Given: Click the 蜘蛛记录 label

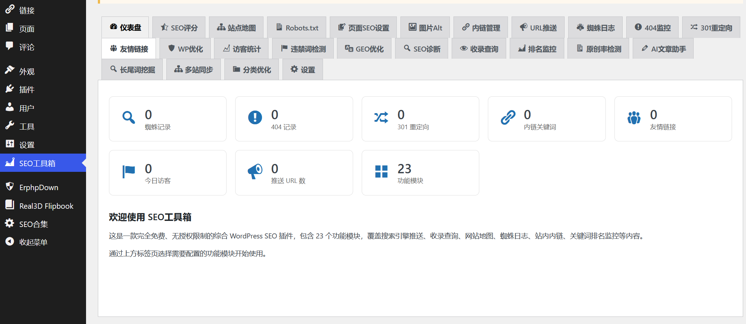Looking at the screenshot, I should tap(158, 127).
